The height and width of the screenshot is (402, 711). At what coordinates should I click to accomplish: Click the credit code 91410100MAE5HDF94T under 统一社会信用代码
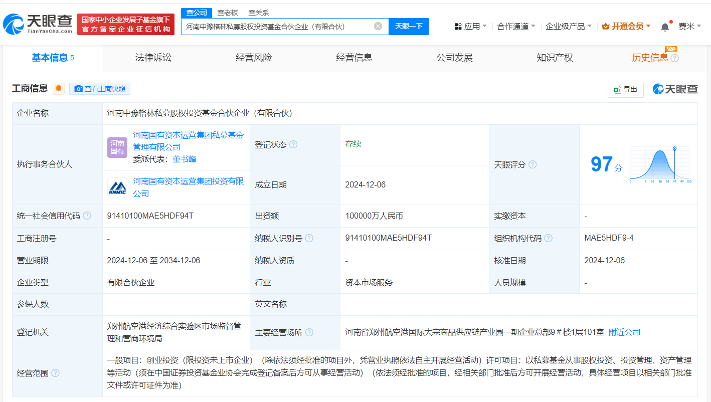150,216
